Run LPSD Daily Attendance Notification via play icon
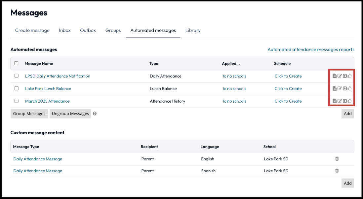The height and width of the screenshot is (199, 363). [345, 76]
